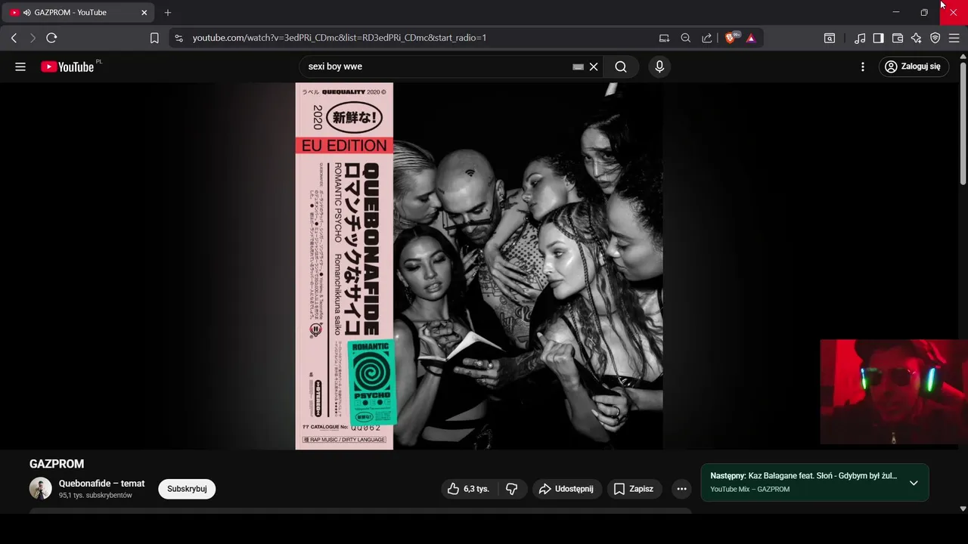View site information in address bar
Viewport: 968px width, 544px height.
[178, 38]
